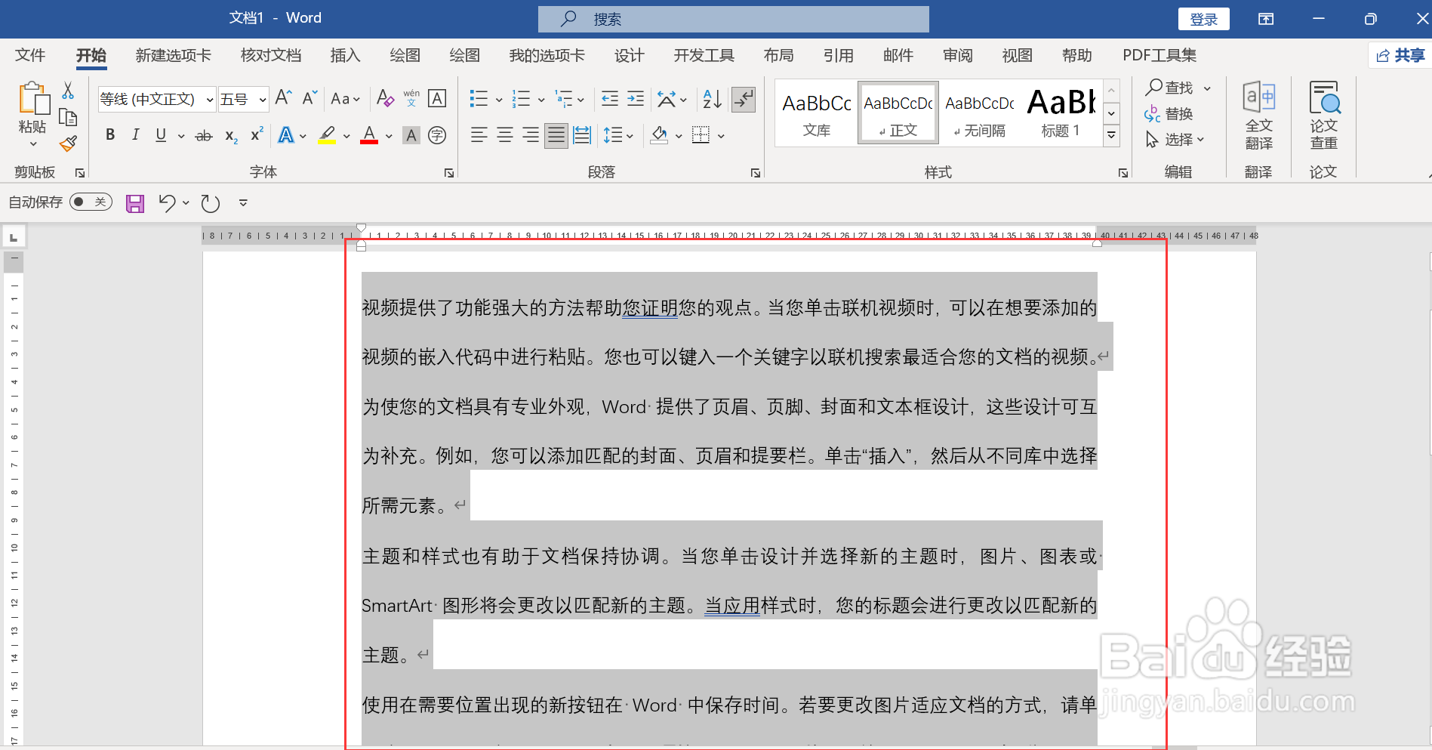Toggle justify alignment button
The image size is (1432, 750).
(x=556, y=135)
